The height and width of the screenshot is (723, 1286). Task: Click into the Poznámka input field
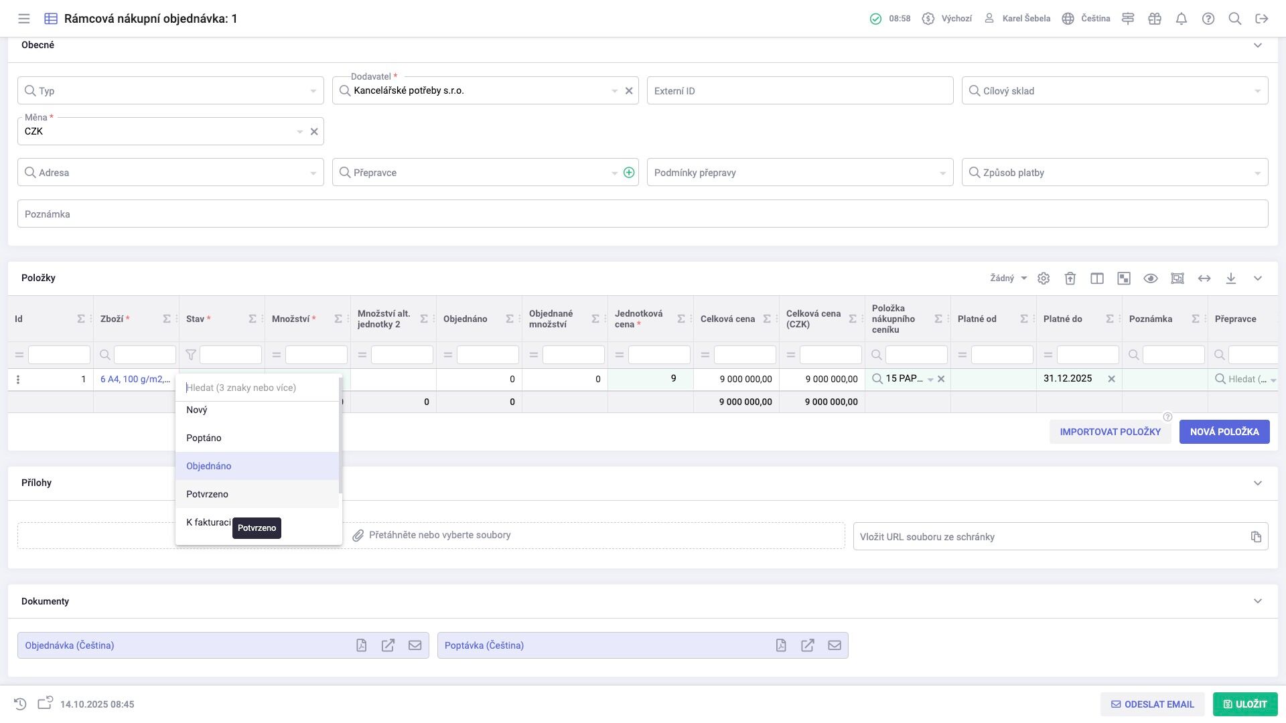pyautogui.click(x=642, y=214)
